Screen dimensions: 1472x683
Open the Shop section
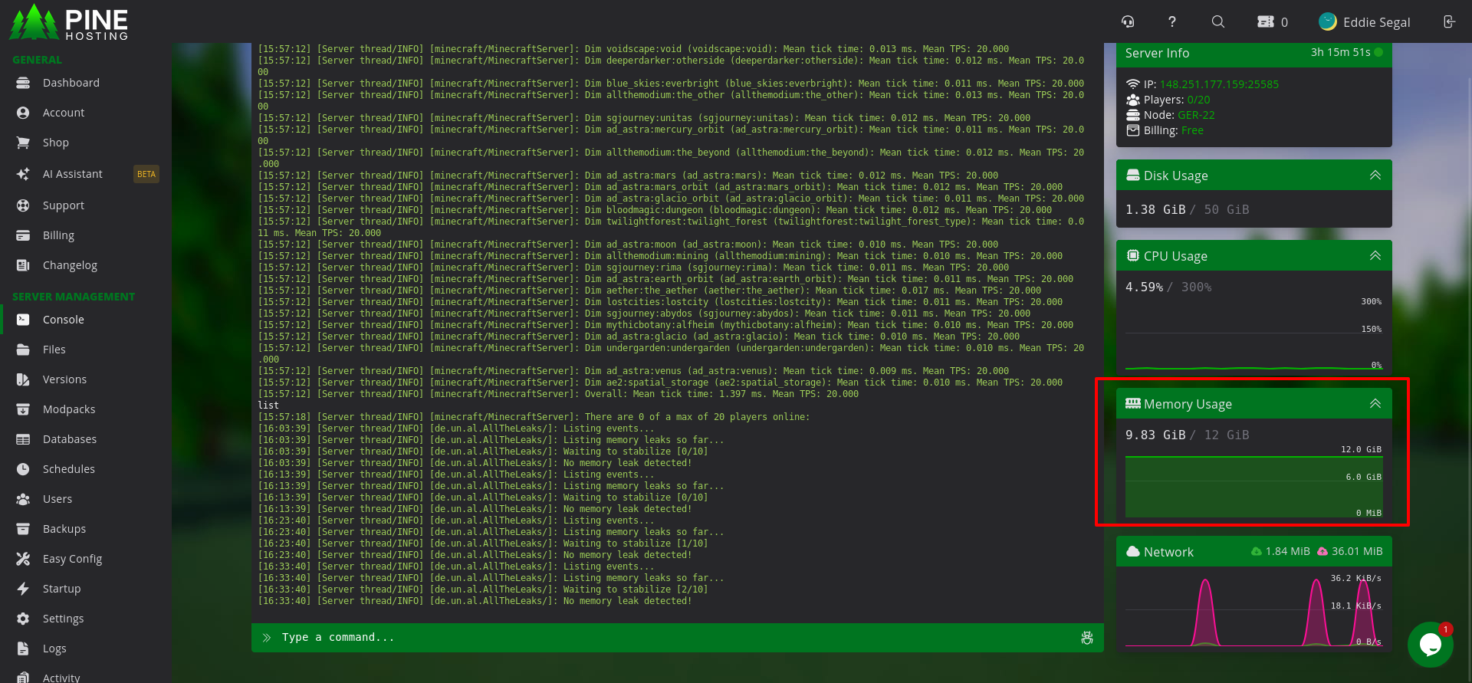(55, 143)
